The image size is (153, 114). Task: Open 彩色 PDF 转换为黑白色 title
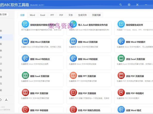pos(89,110)
